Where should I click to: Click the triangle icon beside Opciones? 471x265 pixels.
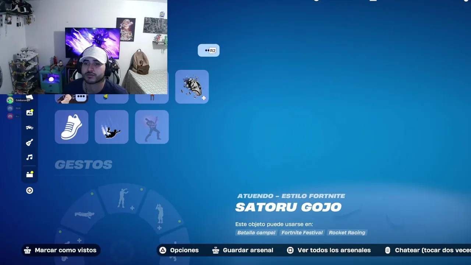163,250
